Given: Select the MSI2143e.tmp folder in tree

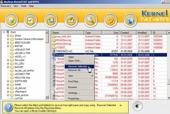Looking at the screenshot, I should point(22,78).
